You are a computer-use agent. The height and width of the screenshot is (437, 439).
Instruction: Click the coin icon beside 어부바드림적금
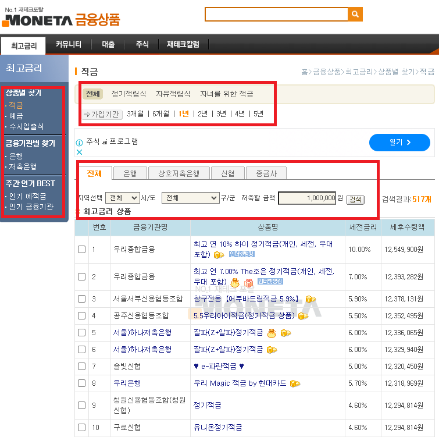click(310, 299)
